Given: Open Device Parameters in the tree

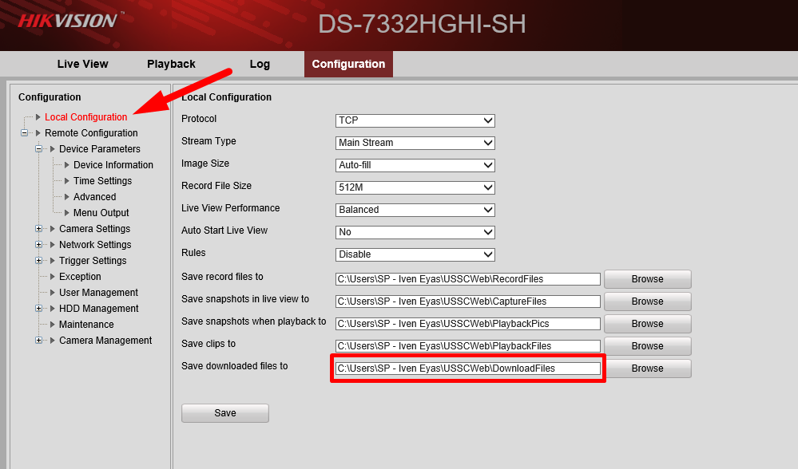Looking at the screenshot, I should click(100, 149).
